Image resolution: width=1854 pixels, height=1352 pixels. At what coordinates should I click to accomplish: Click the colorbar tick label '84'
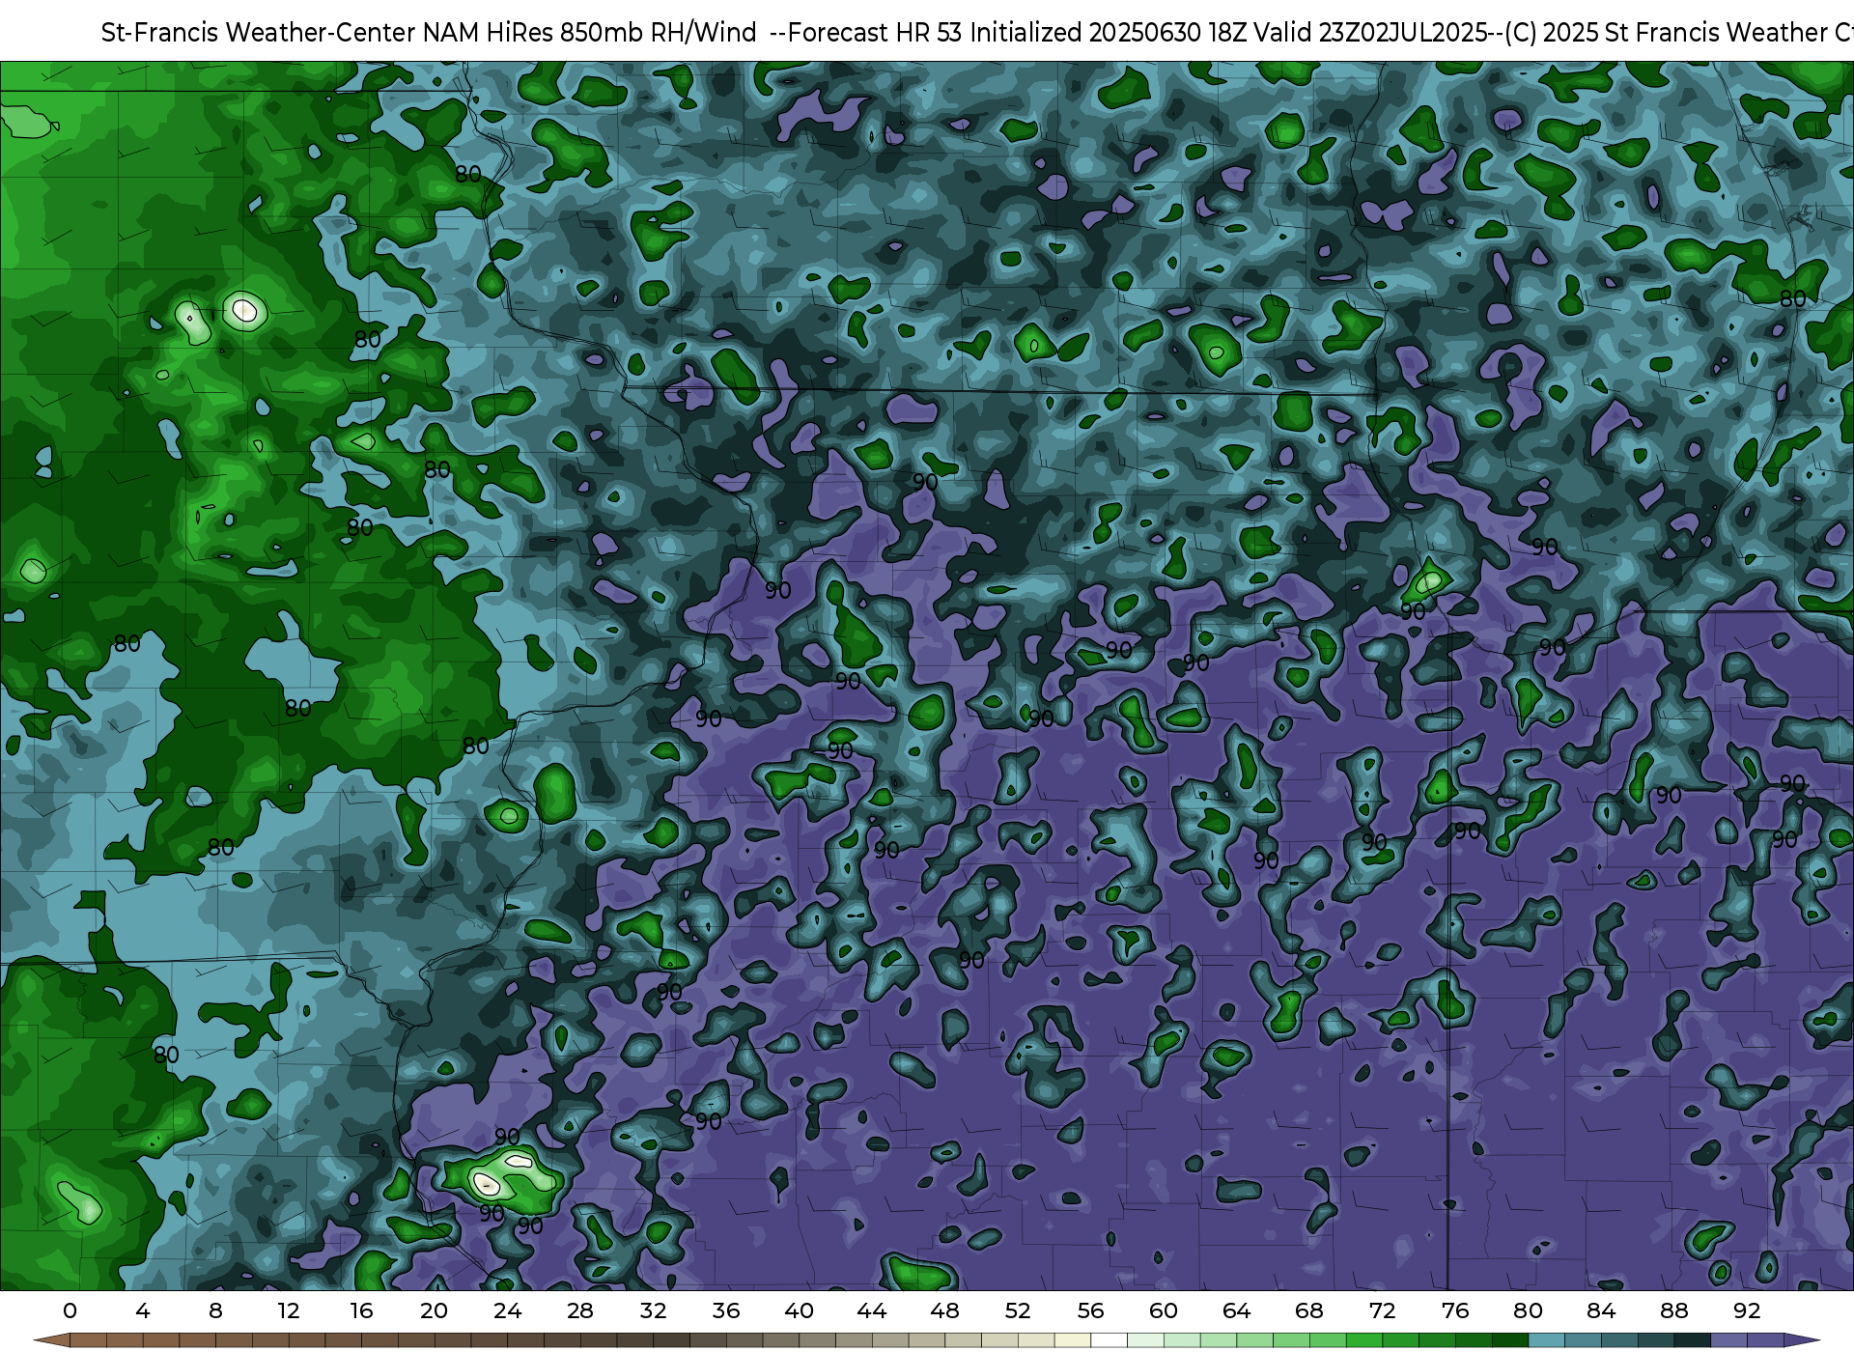1601,1310
